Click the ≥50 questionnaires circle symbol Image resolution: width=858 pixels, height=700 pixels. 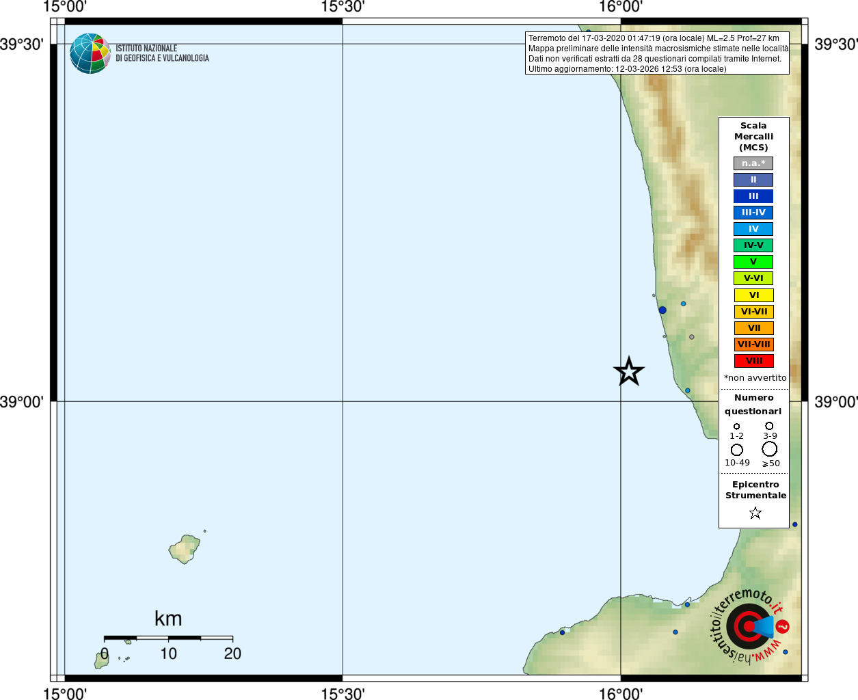click(x=770, y=449)
